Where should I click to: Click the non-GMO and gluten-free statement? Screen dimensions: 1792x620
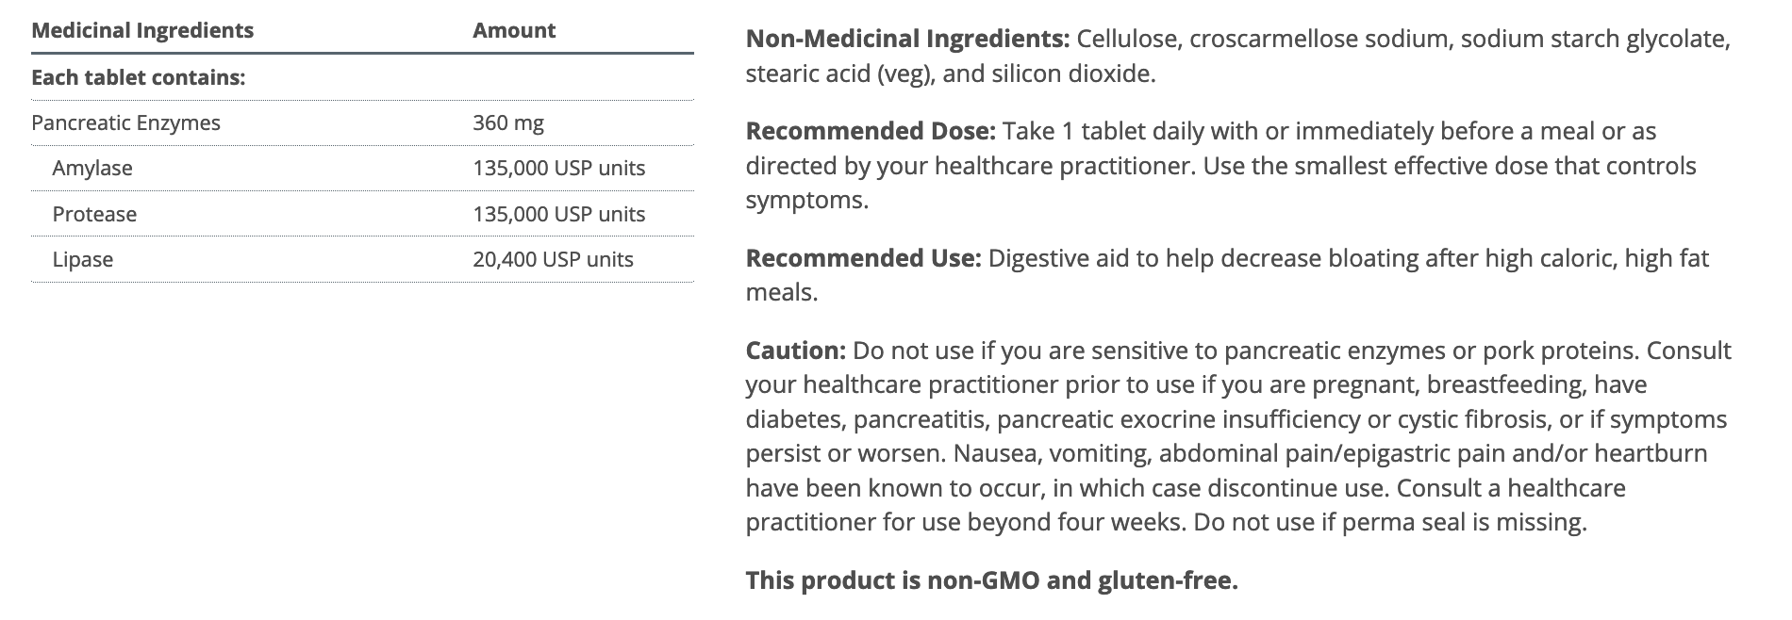tap(991, 580)
